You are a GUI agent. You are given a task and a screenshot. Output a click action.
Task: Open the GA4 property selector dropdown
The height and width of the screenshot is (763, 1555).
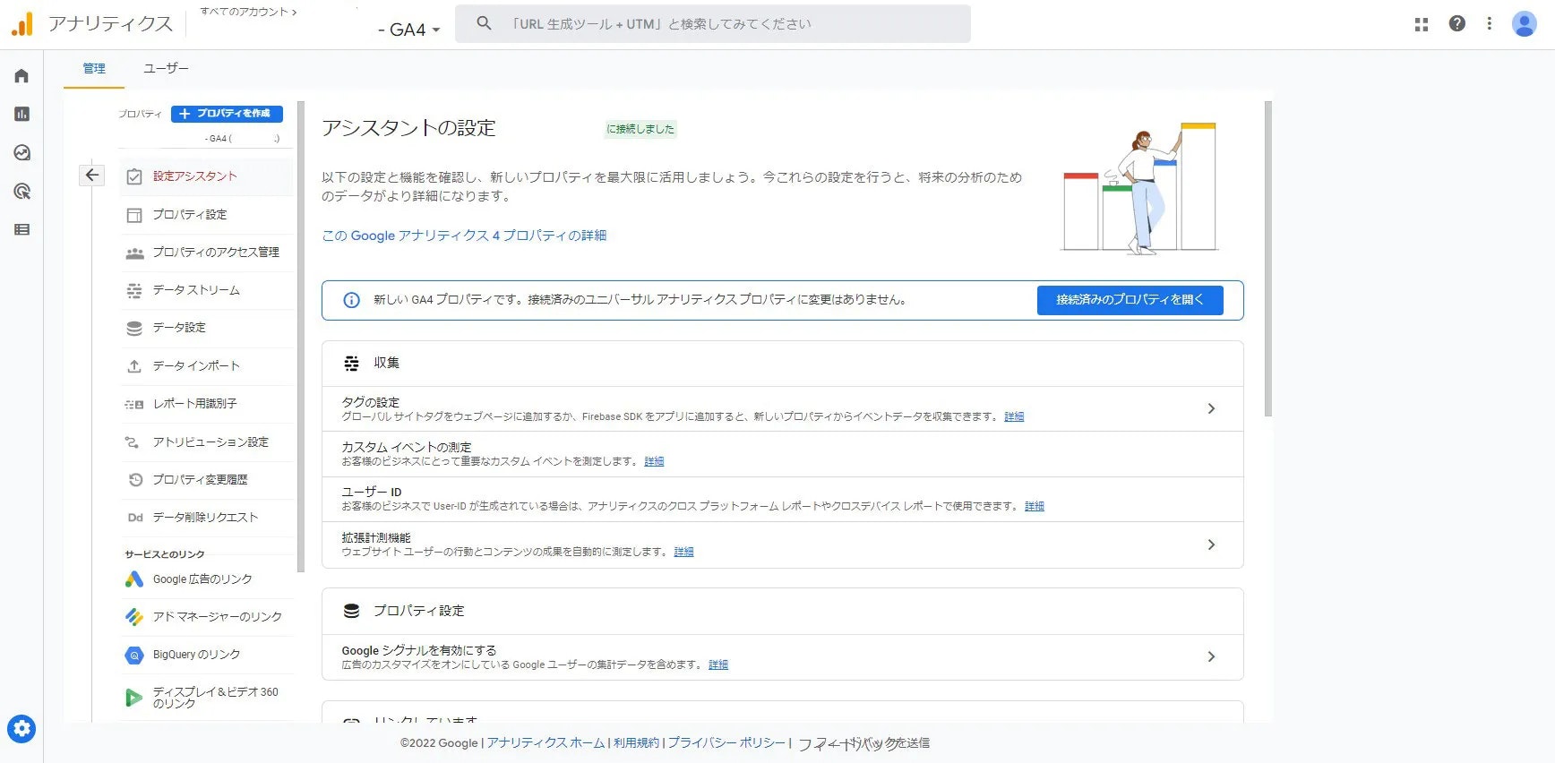[x=408, y=30]
